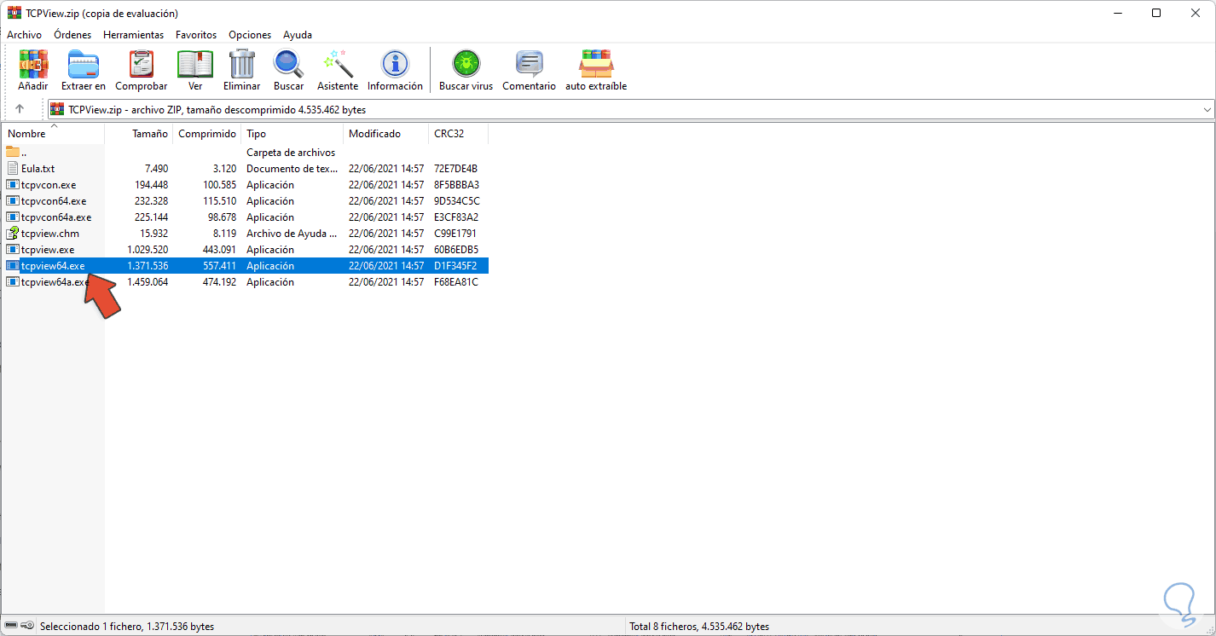
Task: Open the Archivo menu
Action: 24,35
